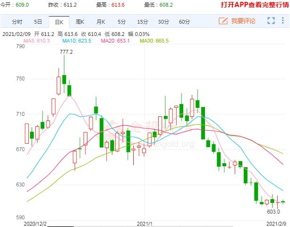The width and height of the screenshot is (290, 227).
Task: Select the 5分 interval tab
Action: coord(122,22)
